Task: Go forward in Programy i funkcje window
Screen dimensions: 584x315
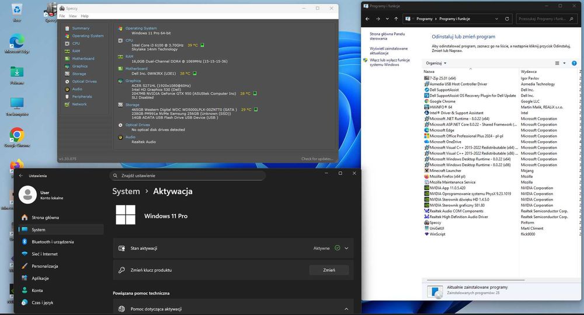Action: (378, 19)
